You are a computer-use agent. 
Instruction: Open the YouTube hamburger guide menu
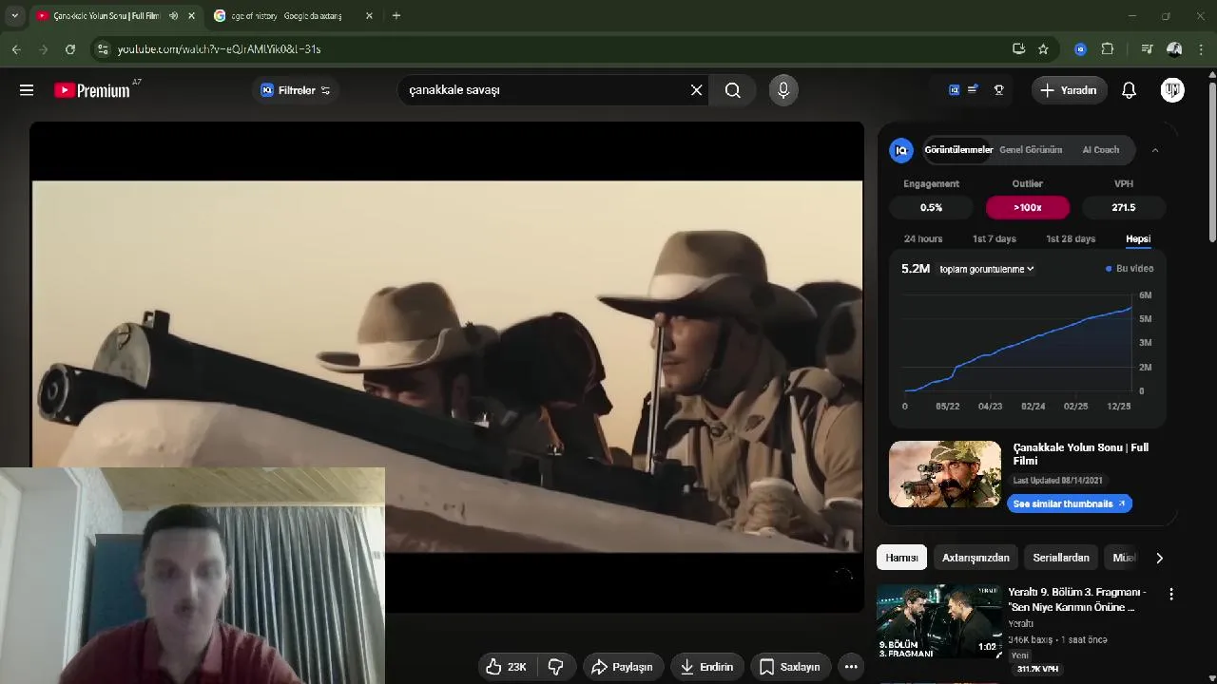pos(27,90)
